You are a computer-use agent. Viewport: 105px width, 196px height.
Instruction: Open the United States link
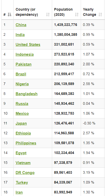(28, 45)
